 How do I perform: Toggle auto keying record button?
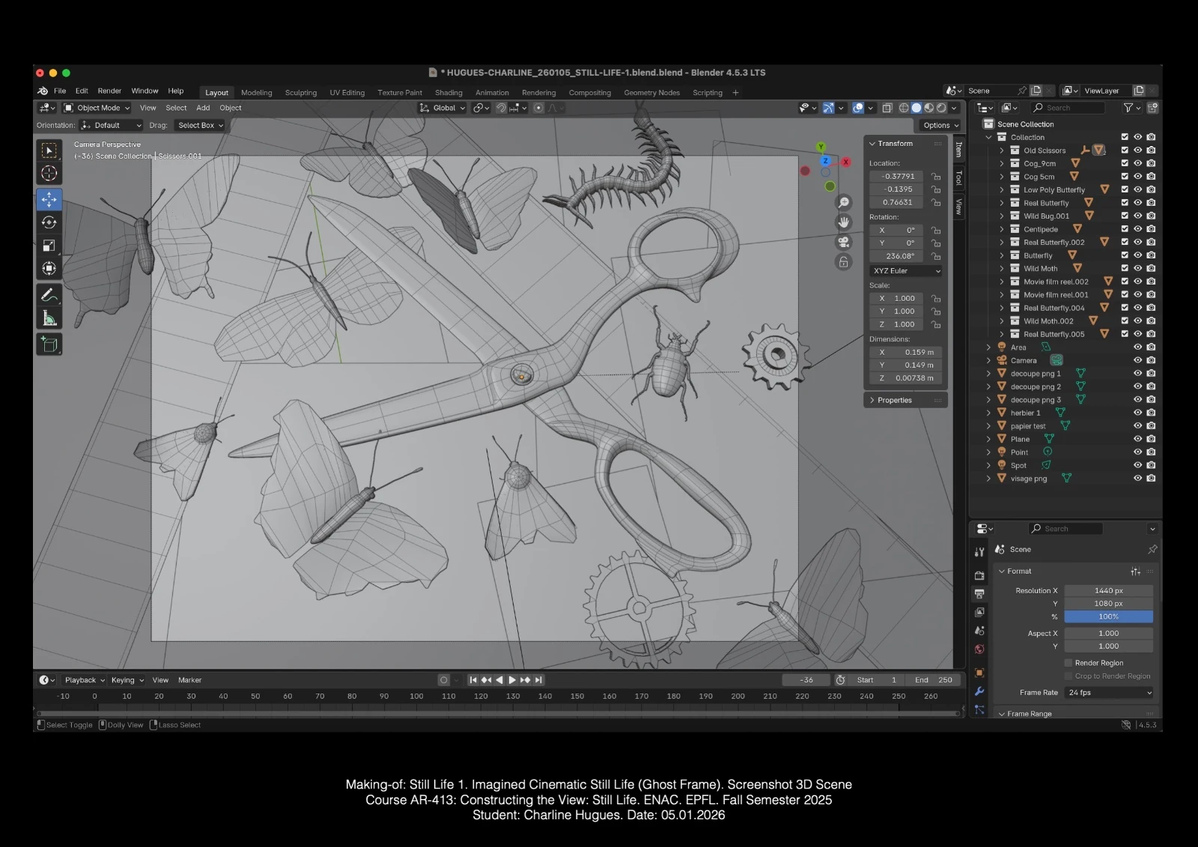click(x=444, y=680)
